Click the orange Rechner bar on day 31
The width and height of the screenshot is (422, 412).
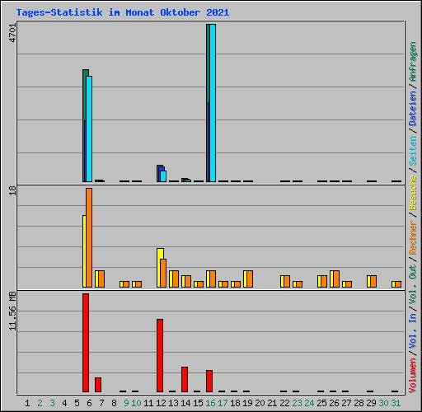click(398, 284)
